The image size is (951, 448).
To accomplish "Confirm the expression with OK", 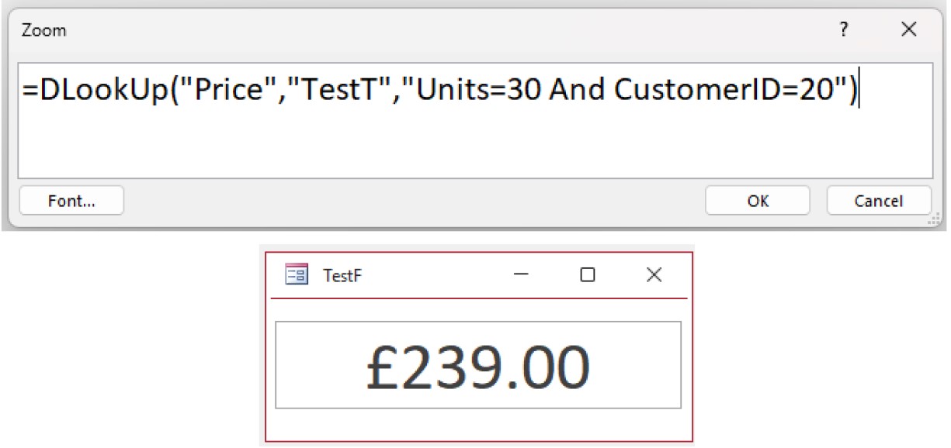I will [x=758, y=201].
